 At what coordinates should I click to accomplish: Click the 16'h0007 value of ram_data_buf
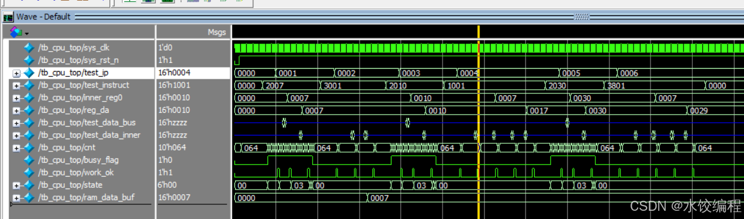(x=175, y=197)
